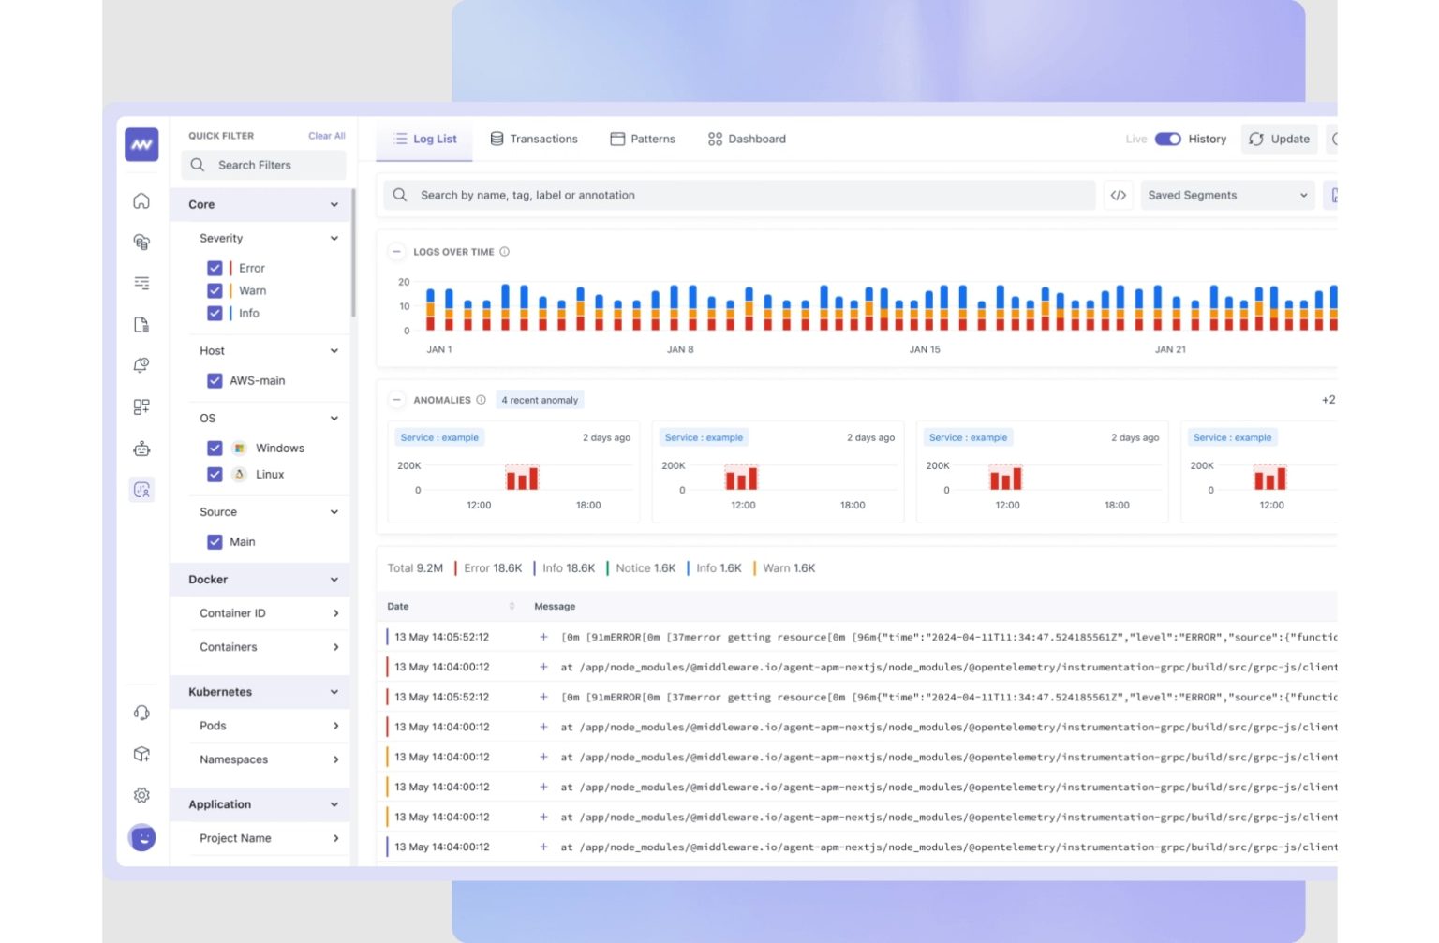This screenshot has width=1439, height=943.
Task: Open the AI bot assistant sidebar icon
Action: pos(141,449)
